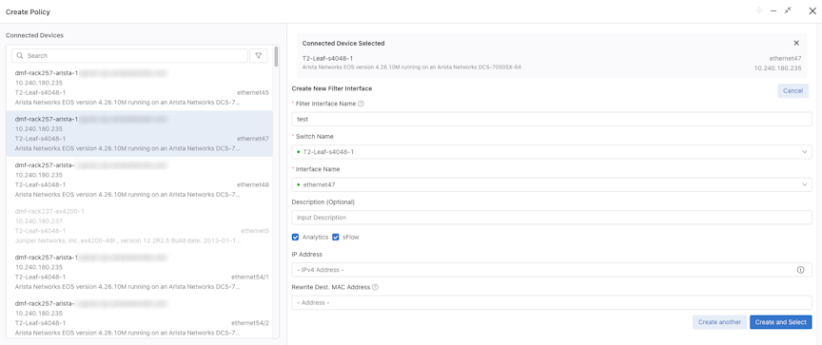Click the move icon in the title bar

pyautogui.click(x=759, y=10)
